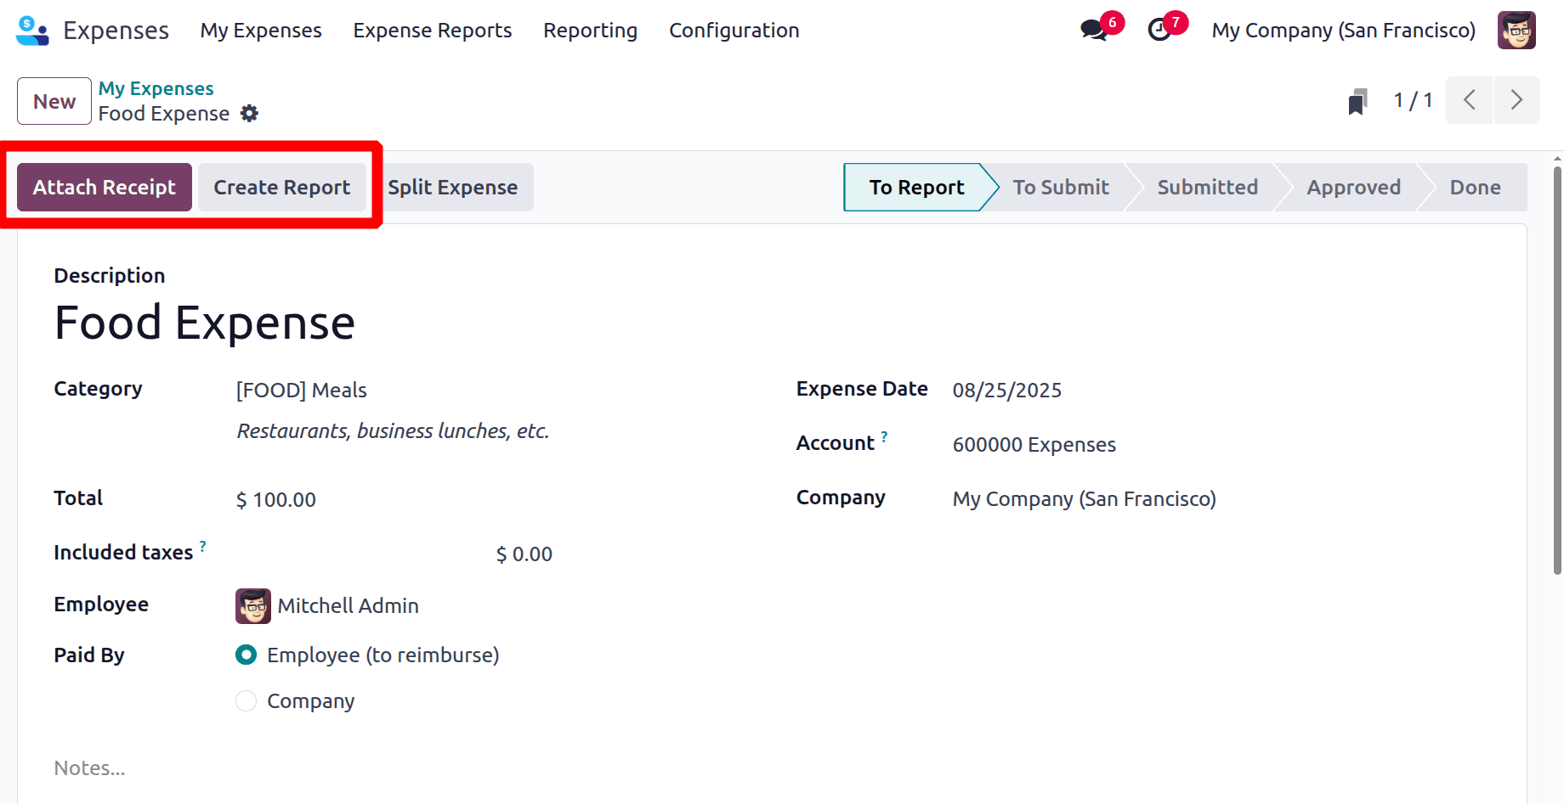1564x804 pixels.
Task: Click the gear actions icon beside Food Expense
Action: point(249,114)
